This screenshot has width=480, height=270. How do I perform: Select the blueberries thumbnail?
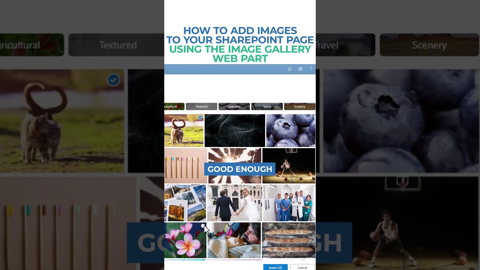click(x=291, y=130)
